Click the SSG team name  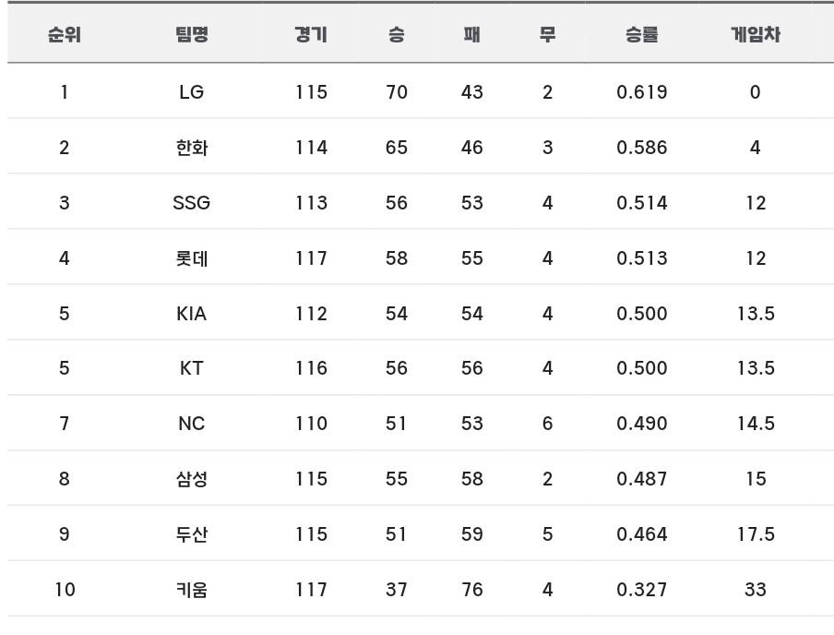point(191,203)
